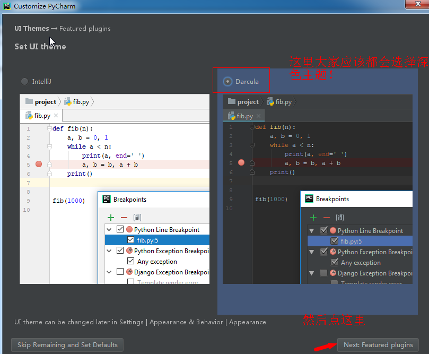Enable Django Exception Breakpoint checkbox in Darcula preview
This screenshot has width=429, height=354.
323,273
